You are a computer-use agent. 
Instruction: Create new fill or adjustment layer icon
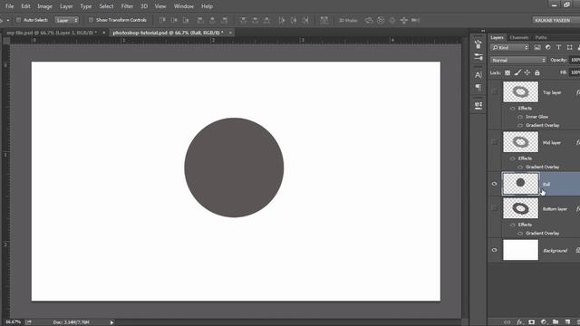(544, 322)
